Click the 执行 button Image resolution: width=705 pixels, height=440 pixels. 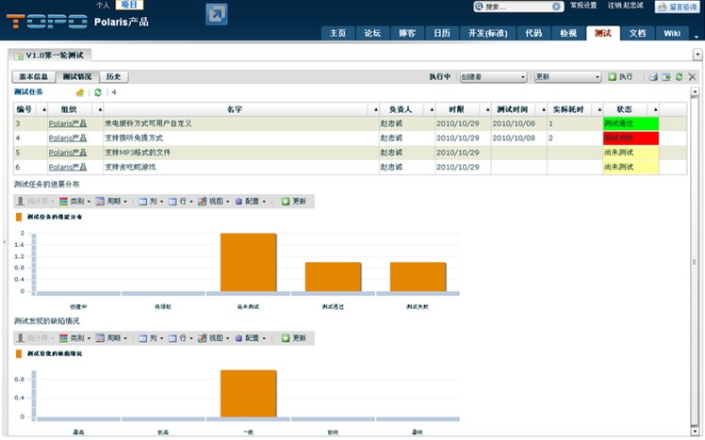pos(620,76)
